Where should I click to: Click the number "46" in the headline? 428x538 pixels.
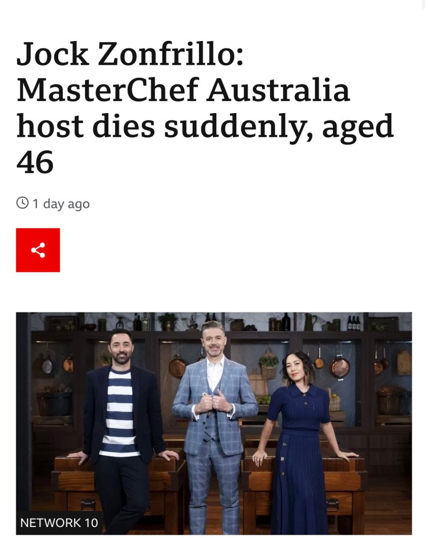[35, 162]
